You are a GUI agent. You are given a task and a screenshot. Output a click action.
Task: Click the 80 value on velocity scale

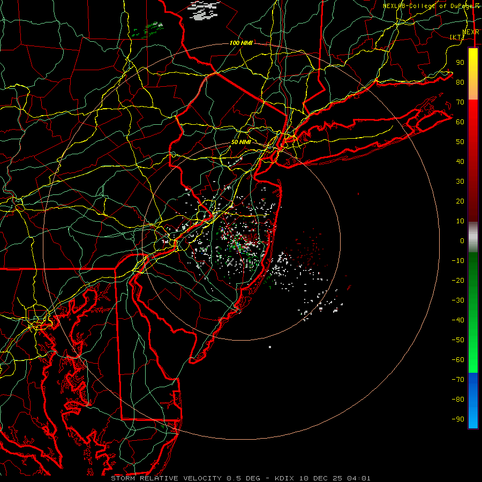click(460, 82)
